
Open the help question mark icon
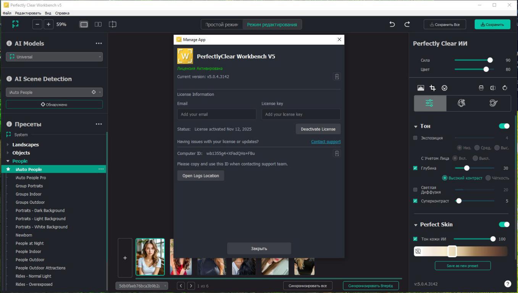(507, 284)
